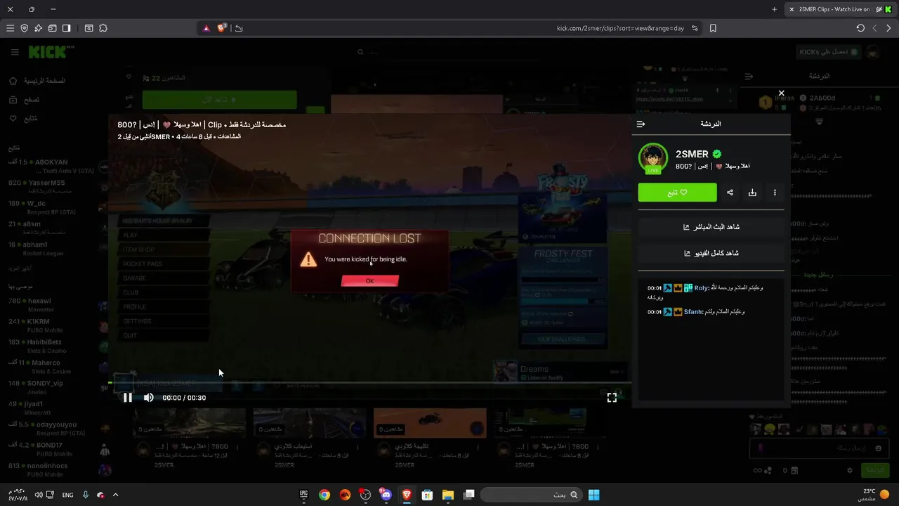Open Microsoft Store from taskbar
The height and width of the screenshot is (506, 899).
[427, 495]
